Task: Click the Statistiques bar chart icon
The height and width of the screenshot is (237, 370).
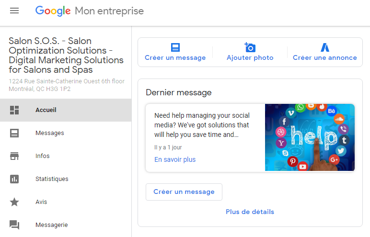Action: click(14, 179)
